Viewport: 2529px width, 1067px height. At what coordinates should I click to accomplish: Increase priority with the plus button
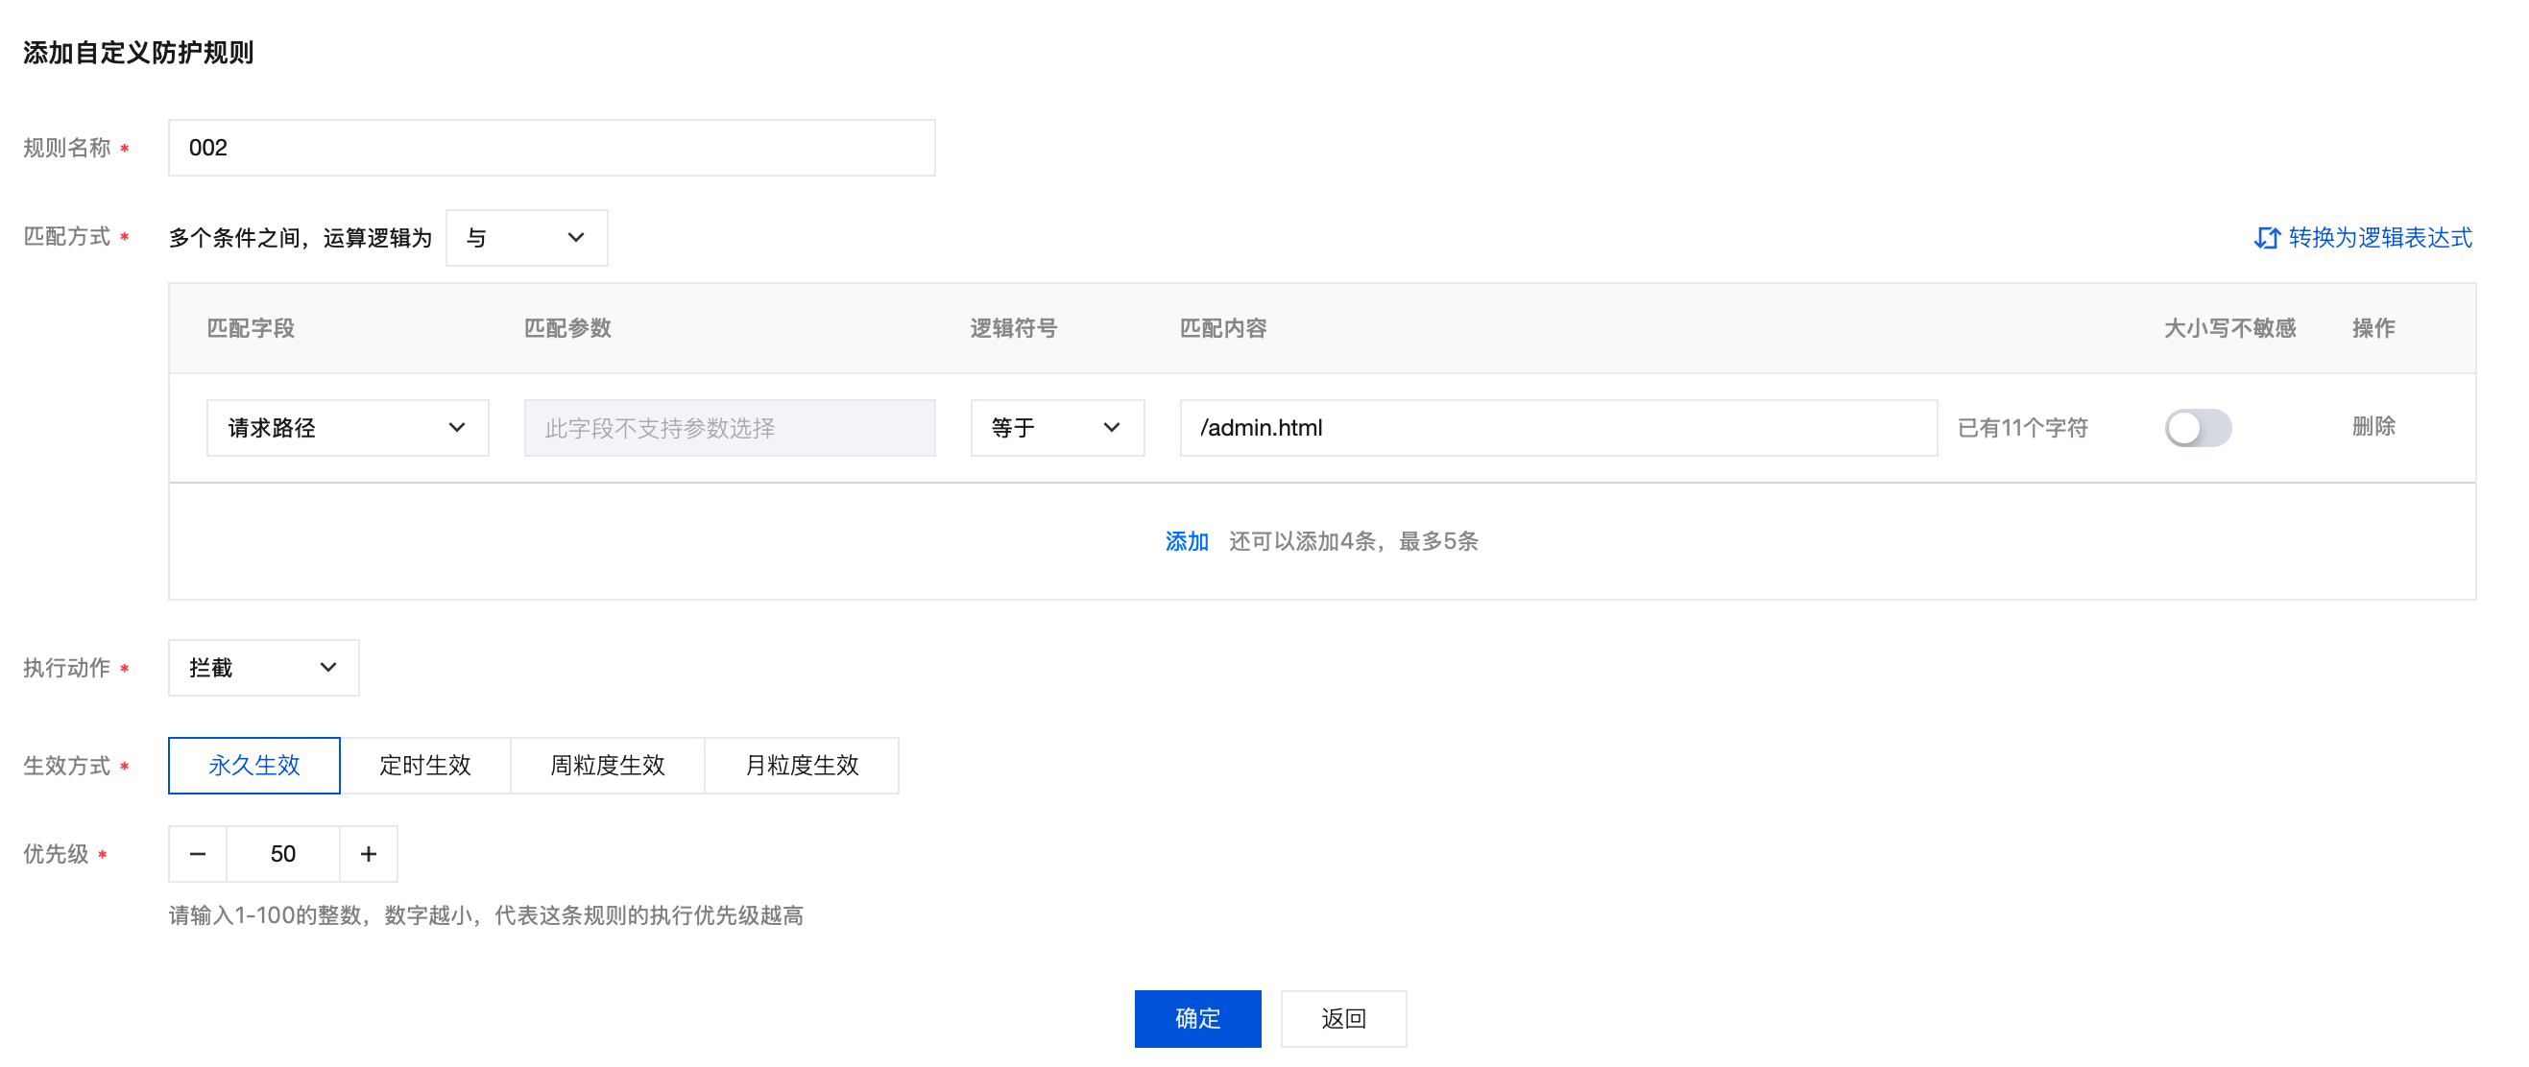pyautogui.click(x=368, y=854)
